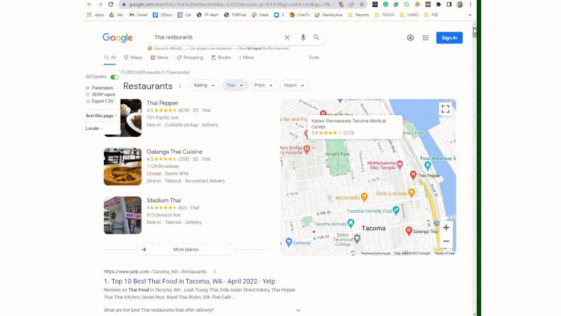561x316 pixels.
Task: Expand the Locale section
Action: [x=94, y=129]
